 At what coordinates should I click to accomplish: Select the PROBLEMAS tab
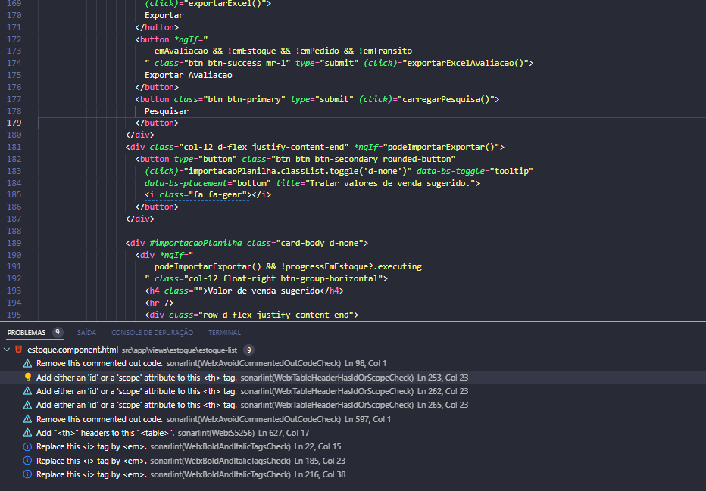pyautogui.click(x=27, y=332)
